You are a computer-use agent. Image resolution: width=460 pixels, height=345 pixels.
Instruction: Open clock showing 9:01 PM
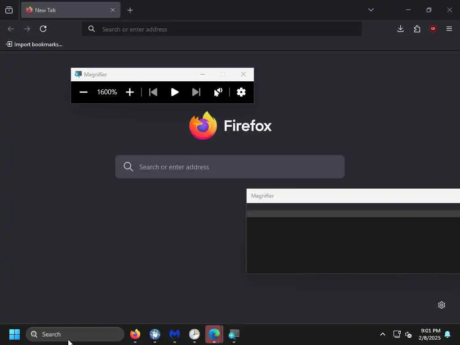[x=430, y=334]
